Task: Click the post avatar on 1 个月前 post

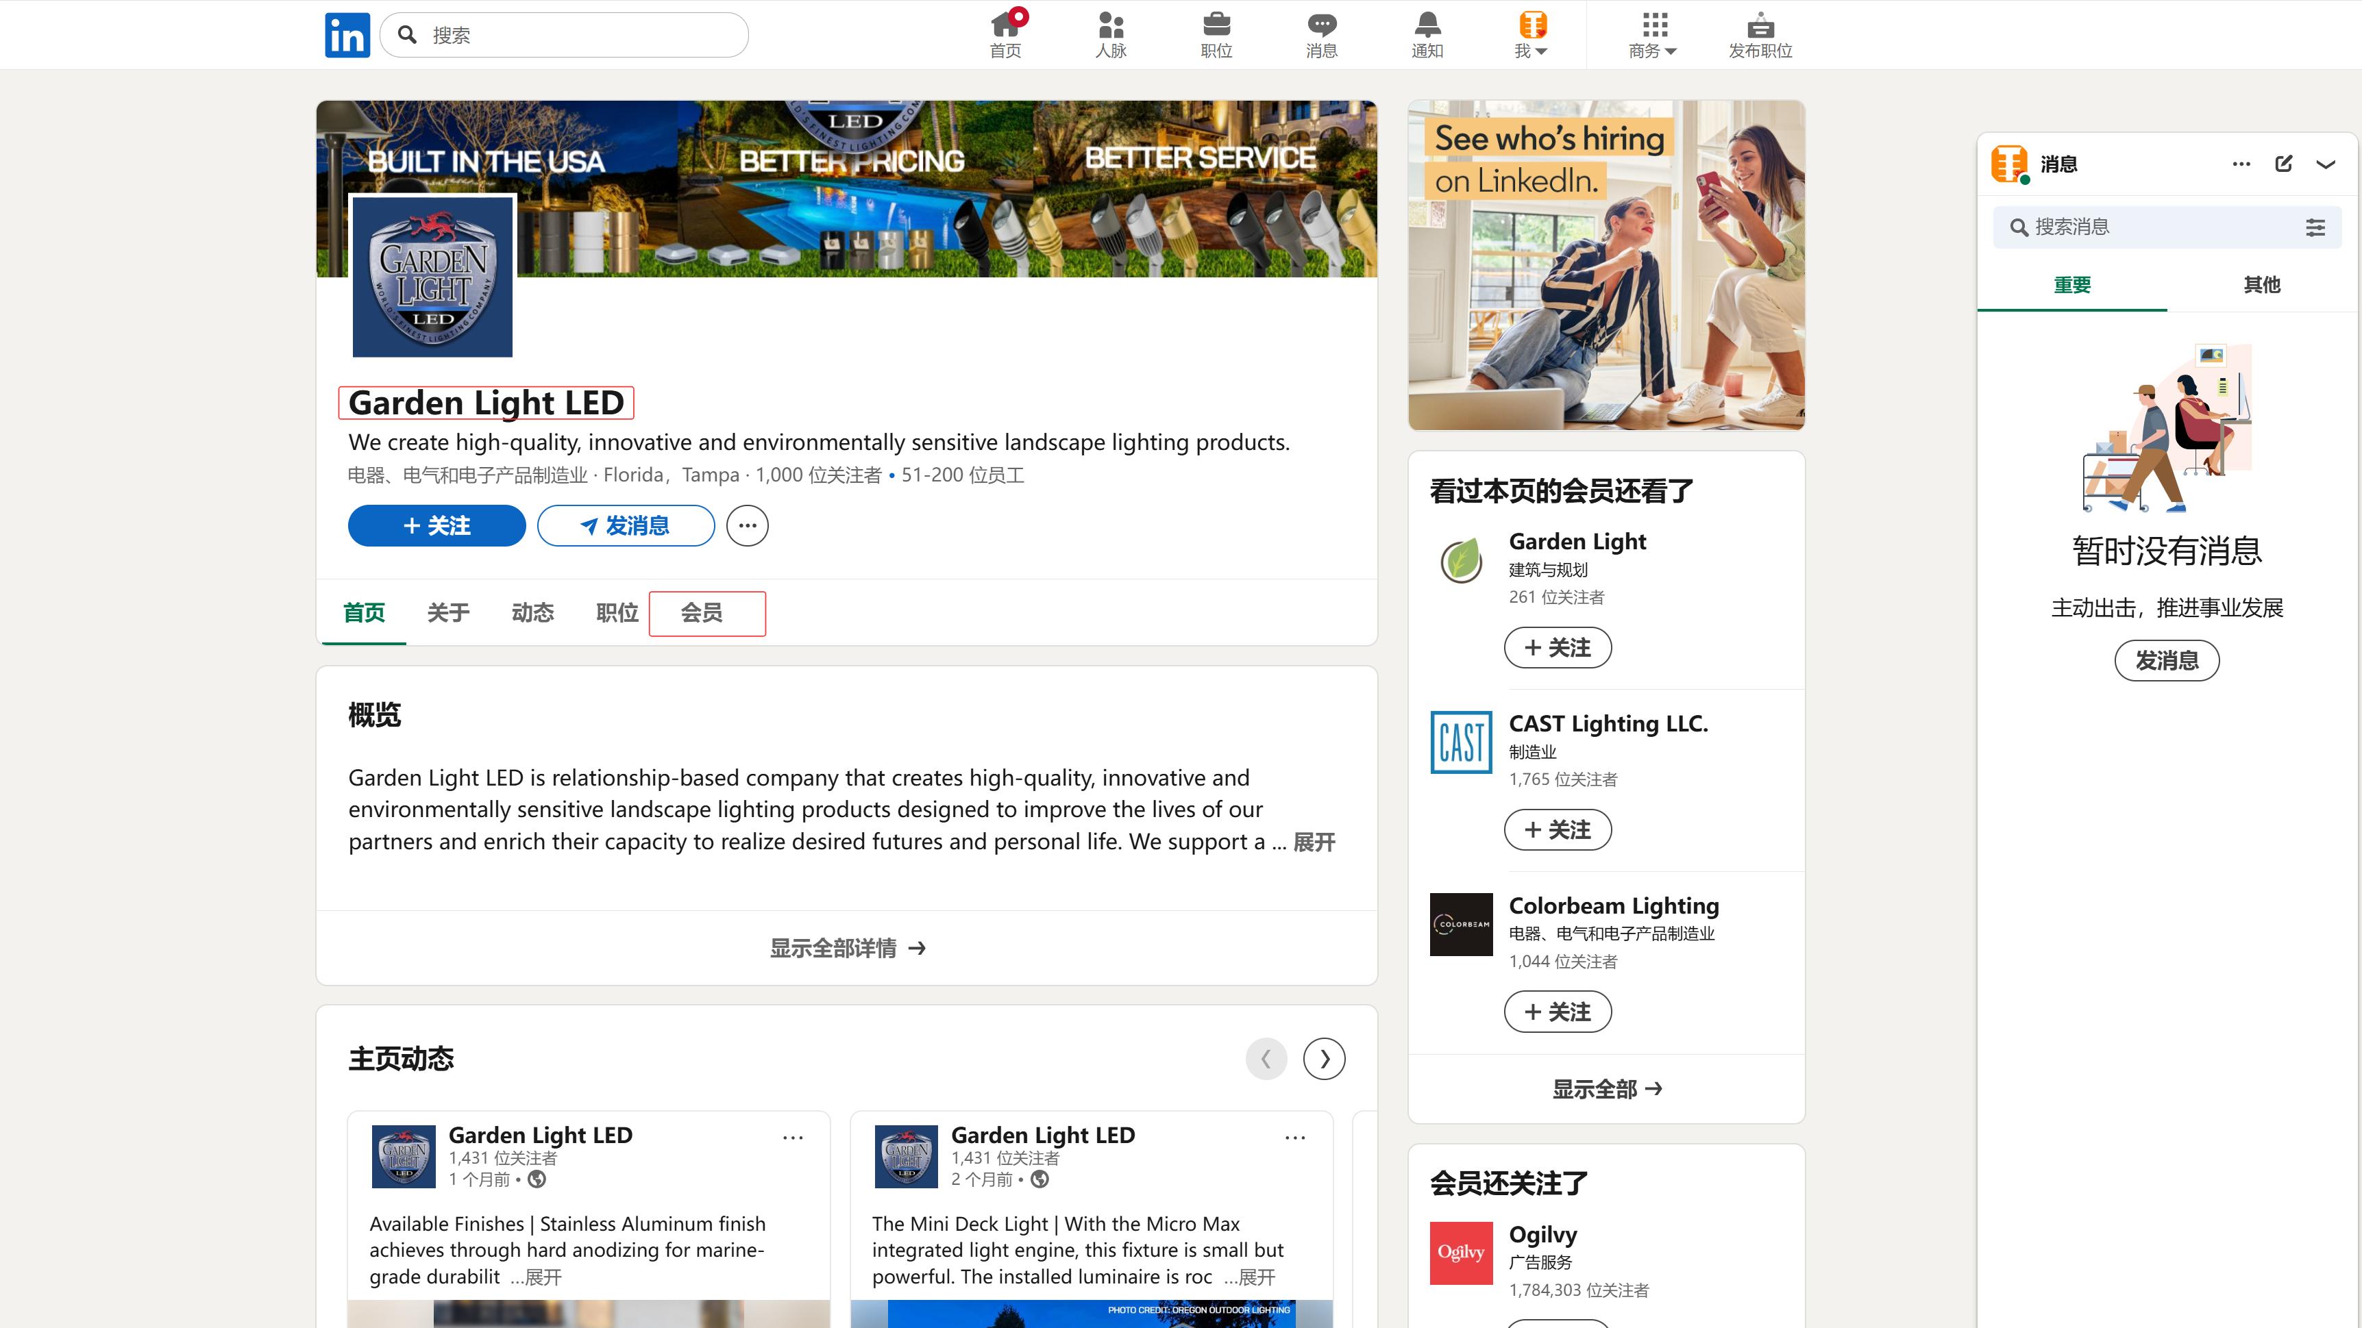Action: [x=404, y=1157]
